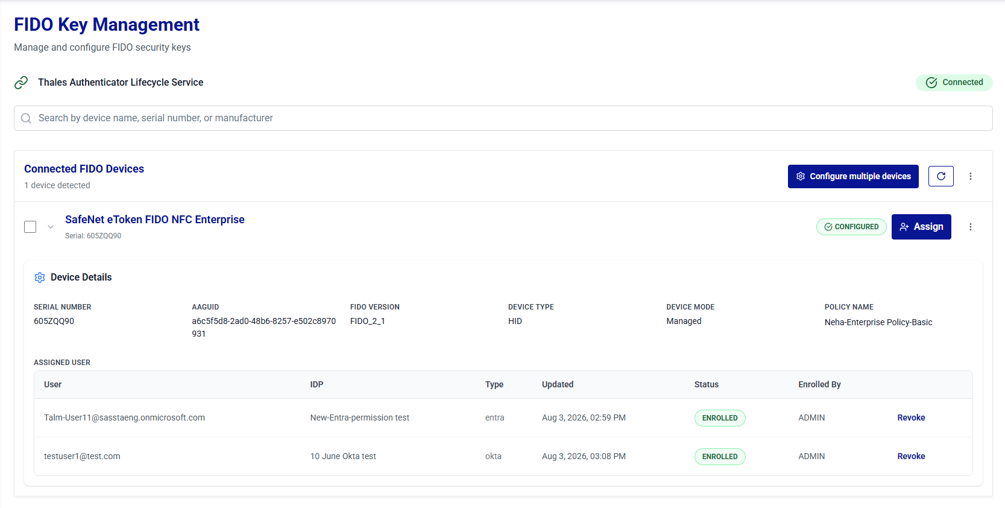Click the ASSIGNED USER label
Image resolution: width=1005 pixels, height=508 pixels.
pos(62,363)
